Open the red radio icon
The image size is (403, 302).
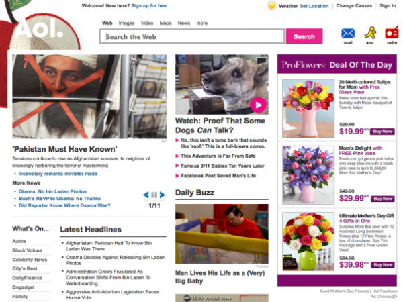(x=392, y=33)
